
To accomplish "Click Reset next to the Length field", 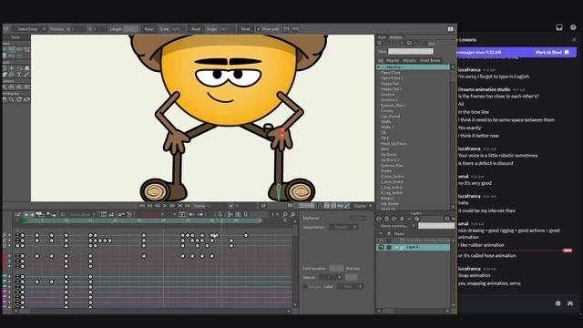I will pos(148,29).
